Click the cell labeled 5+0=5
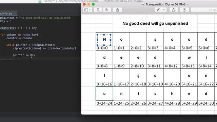The image size is (217, 122). click(189, 48)
